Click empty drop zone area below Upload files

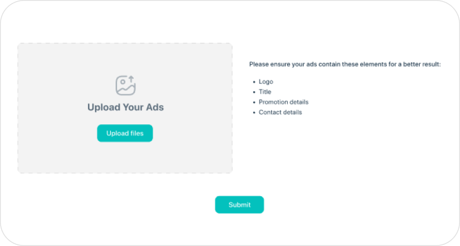pos(125,157)
